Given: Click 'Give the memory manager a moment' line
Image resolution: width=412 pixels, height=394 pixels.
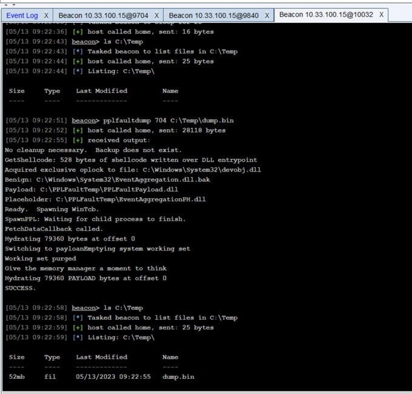Looking at the screenshot, I should (85, 269).
